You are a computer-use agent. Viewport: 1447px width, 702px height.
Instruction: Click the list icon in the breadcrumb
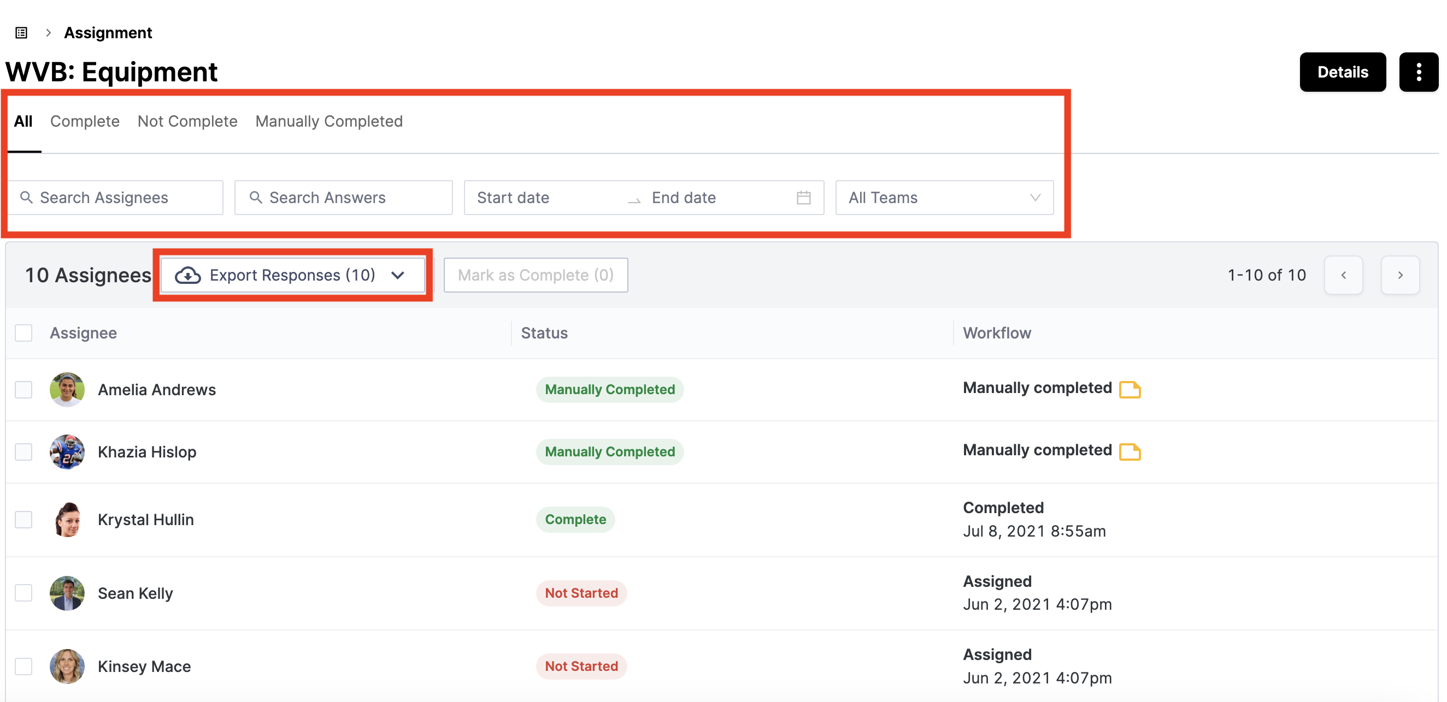pos(21,33)
